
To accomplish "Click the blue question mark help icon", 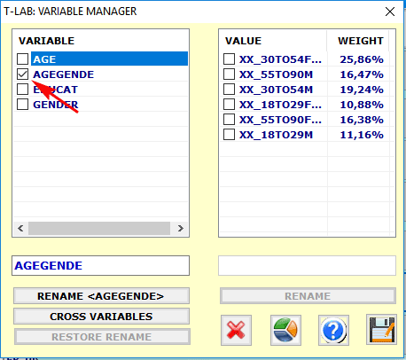I will point(333,330).
